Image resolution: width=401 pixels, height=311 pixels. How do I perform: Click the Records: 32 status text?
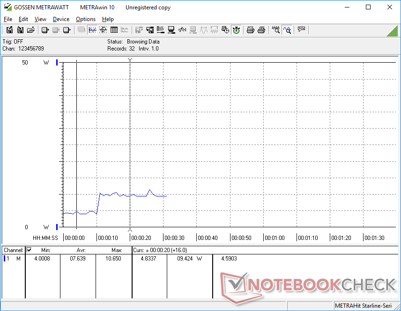[121, 49]
